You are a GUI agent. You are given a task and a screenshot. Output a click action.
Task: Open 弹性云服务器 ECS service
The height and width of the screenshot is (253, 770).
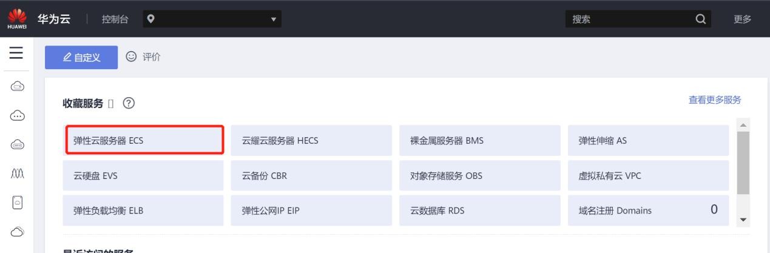click(144, 141)
